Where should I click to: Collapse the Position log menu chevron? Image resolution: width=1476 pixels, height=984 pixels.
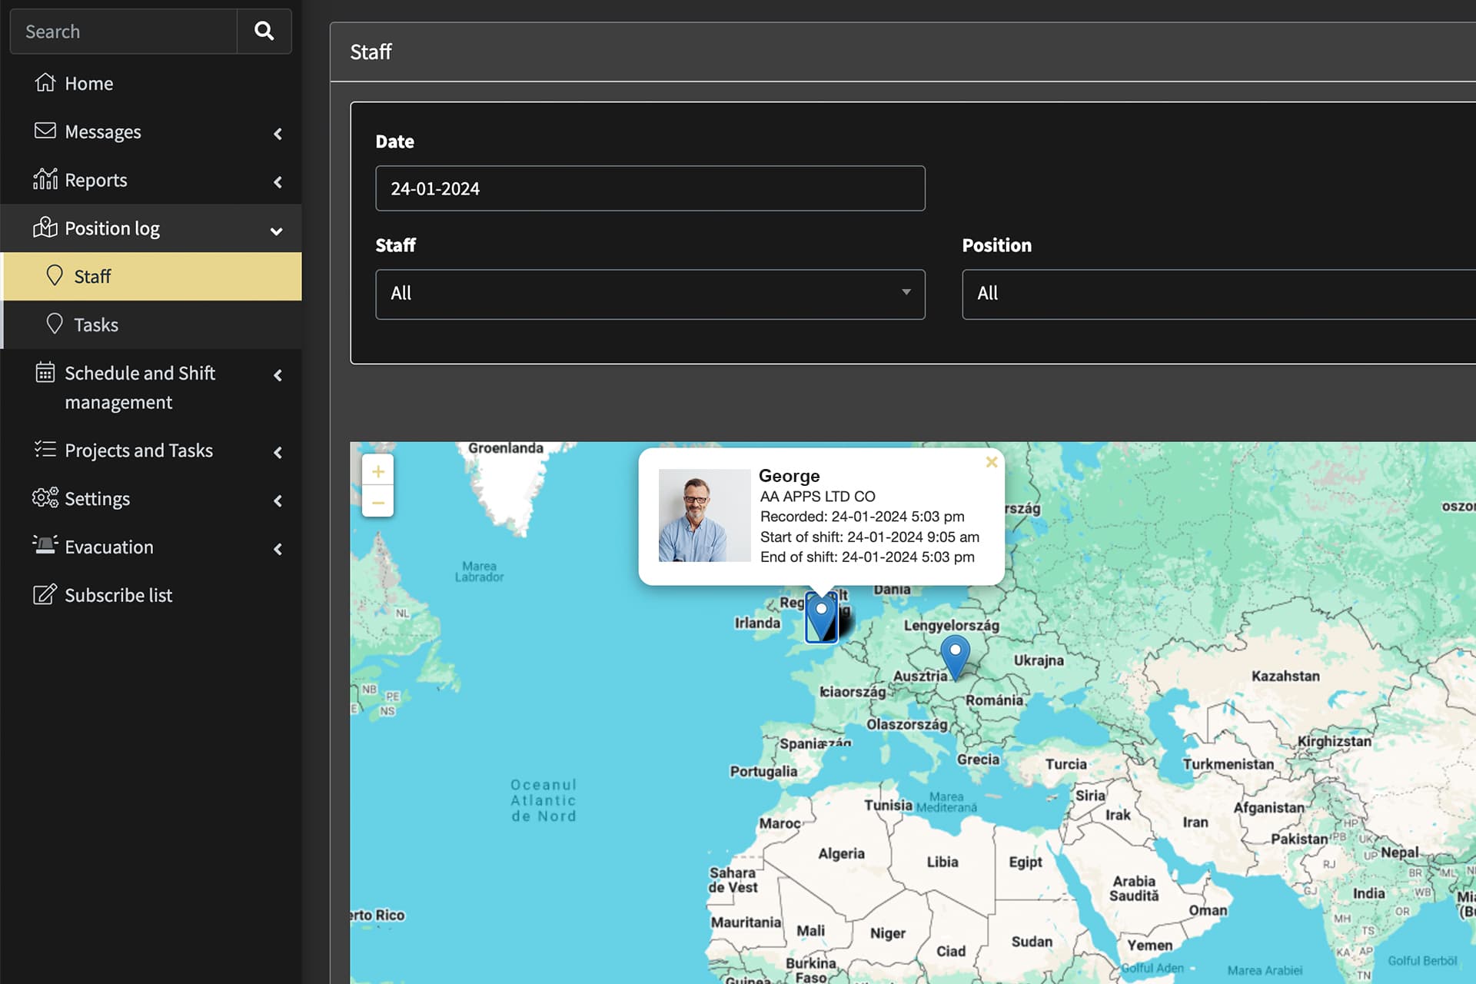pos(277,231)
